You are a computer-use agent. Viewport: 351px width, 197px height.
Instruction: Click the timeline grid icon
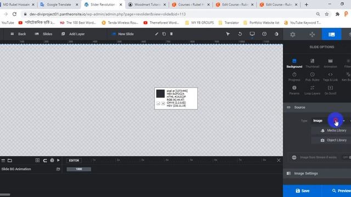coord(37,160)
